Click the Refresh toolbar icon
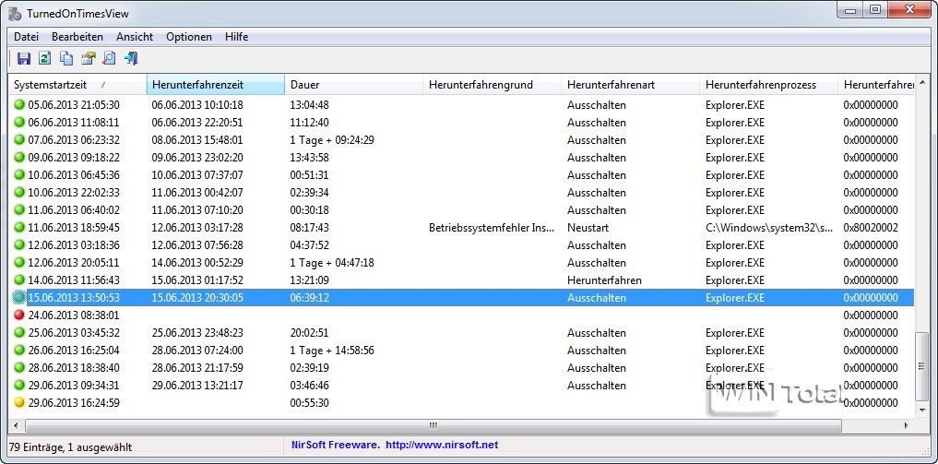Viewport: 938px width, 464px height. [45, 58]
